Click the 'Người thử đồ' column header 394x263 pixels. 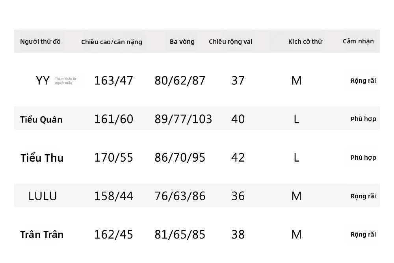pos(40,42)
